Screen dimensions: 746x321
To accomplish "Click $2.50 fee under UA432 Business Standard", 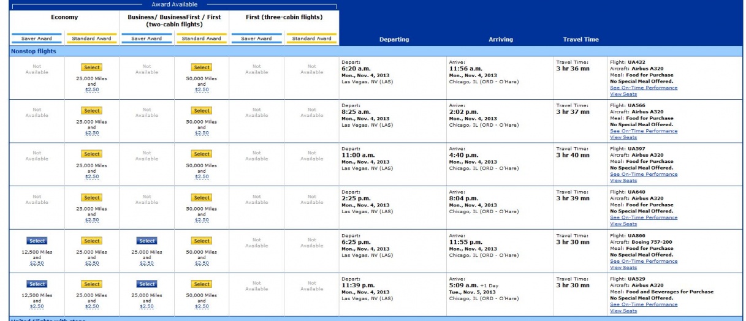I will pos(202,89).
